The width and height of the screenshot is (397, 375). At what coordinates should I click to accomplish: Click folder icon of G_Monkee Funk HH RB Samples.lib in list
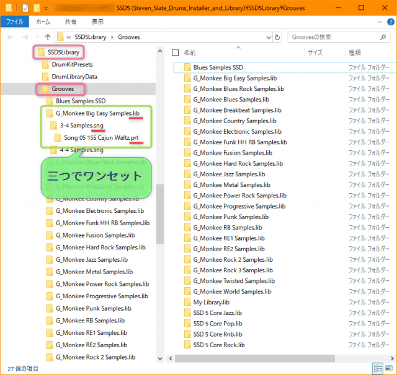(x=187, y=142)
